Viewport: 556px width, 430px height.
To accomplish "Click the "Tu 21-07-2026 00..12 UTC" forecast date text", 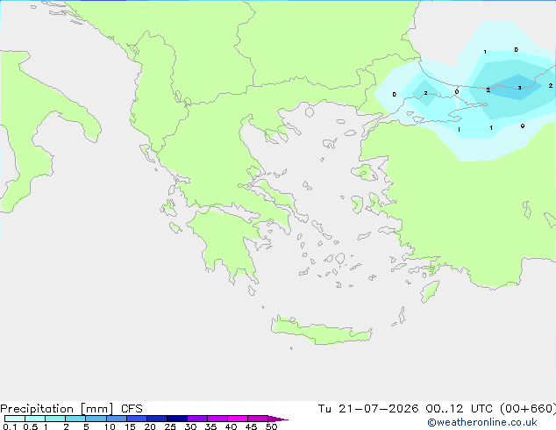I will tap(407, 409).
